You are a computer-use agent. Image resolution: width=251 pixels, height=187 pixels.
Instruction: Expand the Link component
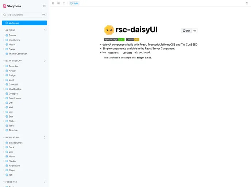(24, 152)
